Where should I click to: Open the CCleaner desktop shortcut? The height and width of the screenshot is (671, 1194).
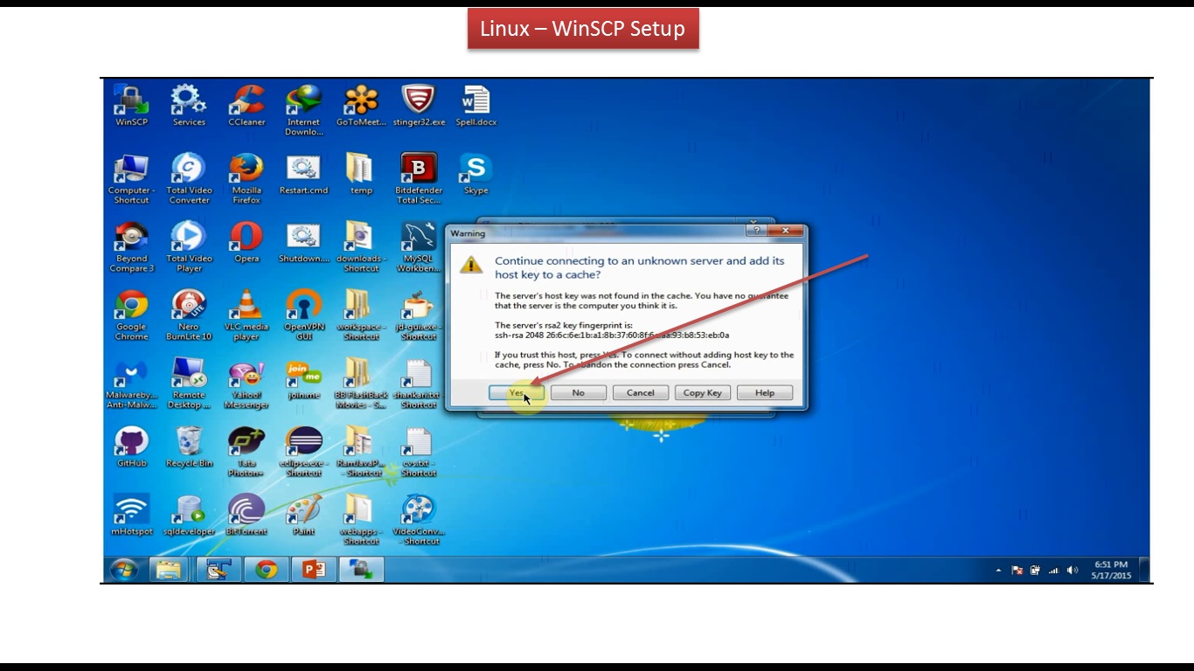(246, 106)
